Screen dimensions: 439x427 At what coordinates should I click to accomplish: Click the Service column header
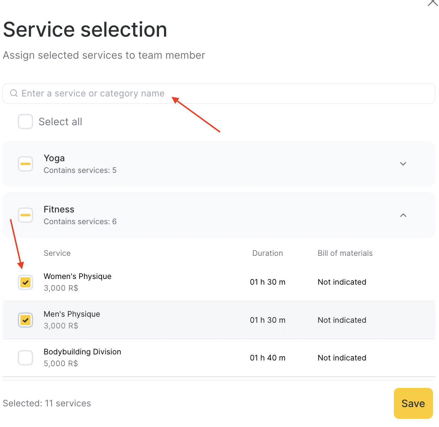(57, 253)
